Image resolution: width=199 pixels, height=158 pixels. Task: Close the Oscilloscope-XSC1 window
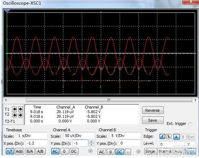tap(190, 2)
